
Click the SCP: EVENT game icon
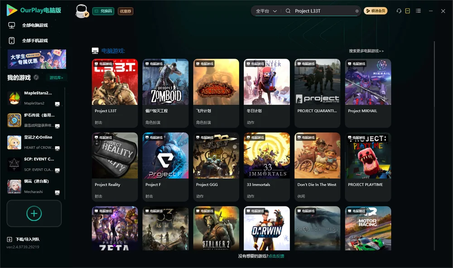pos(14,164)
